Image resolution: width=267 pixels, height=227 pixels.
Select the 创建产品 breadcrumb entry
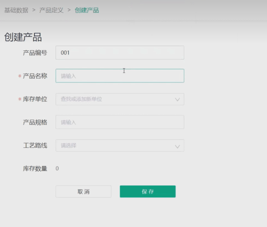point(87,10)
